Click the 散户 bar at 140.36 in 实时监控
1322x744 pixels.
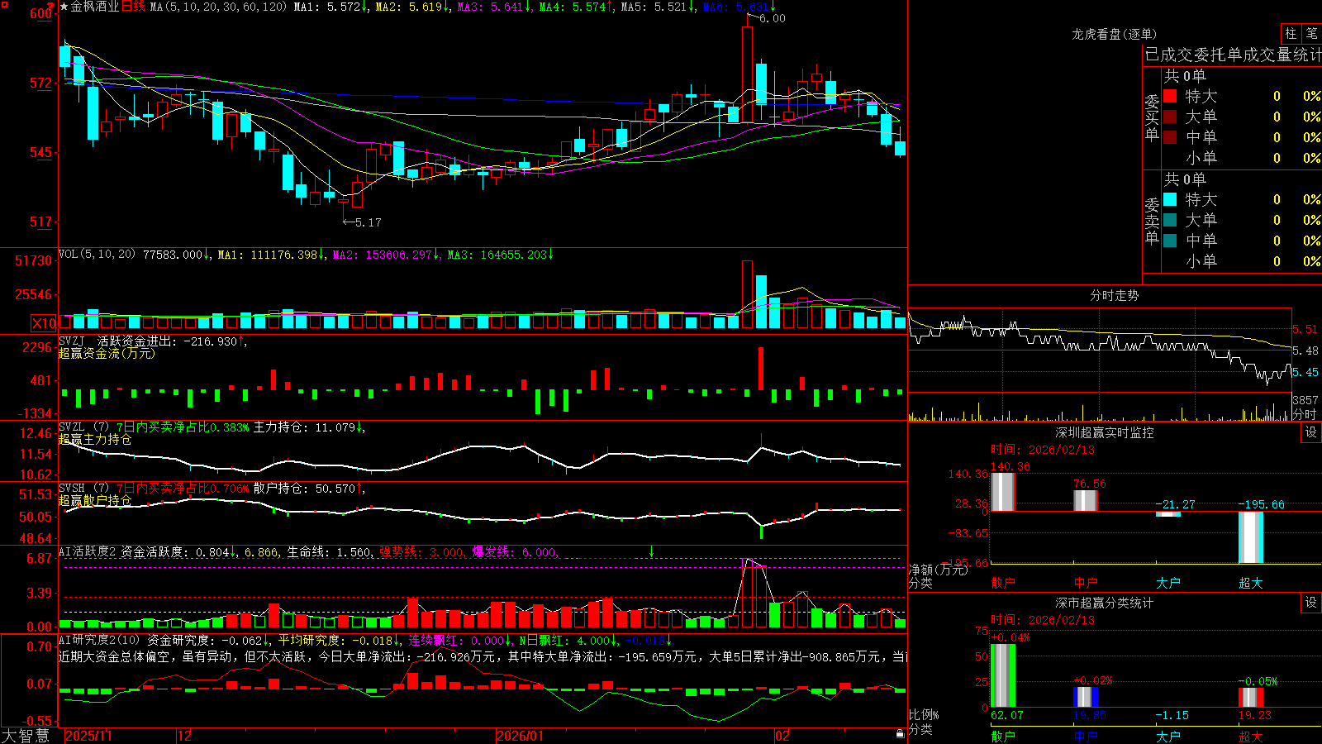click(1002, 492)
